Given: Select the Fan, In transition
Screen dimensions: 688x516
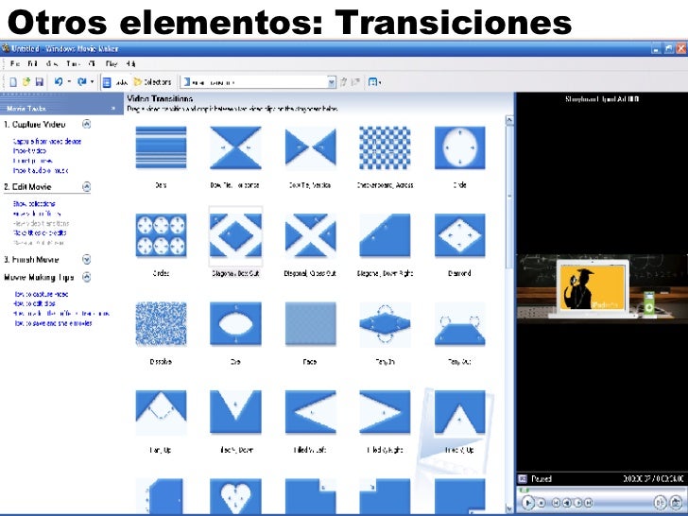Looking at the screenshot, I should click(x=385, y=324).
